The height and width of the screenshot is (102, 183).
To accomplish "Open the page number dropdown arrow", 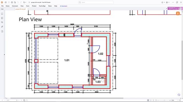I will tap(17, 100).
